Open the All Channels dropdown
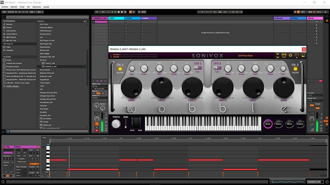This screenshot has width=330, height=185. (x=100, y=89)
